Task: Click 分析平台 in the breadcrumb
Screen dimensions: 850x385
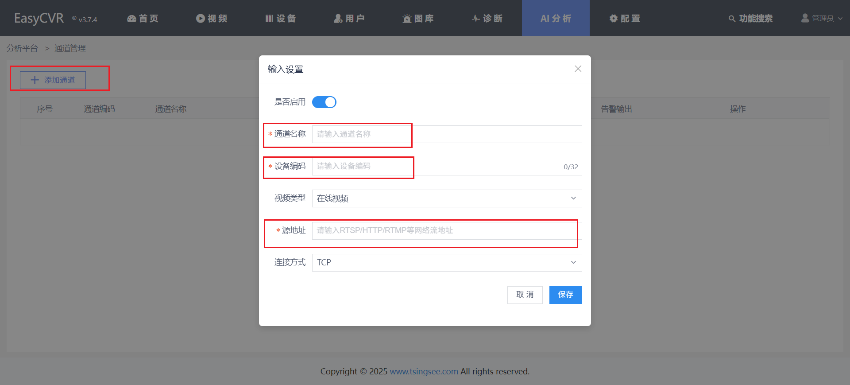Action: click(22, 48)
